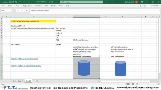The width and height of the screenshot is (161, 90).
Task: Click the zoom out minus icon
Action: point(141,84)
